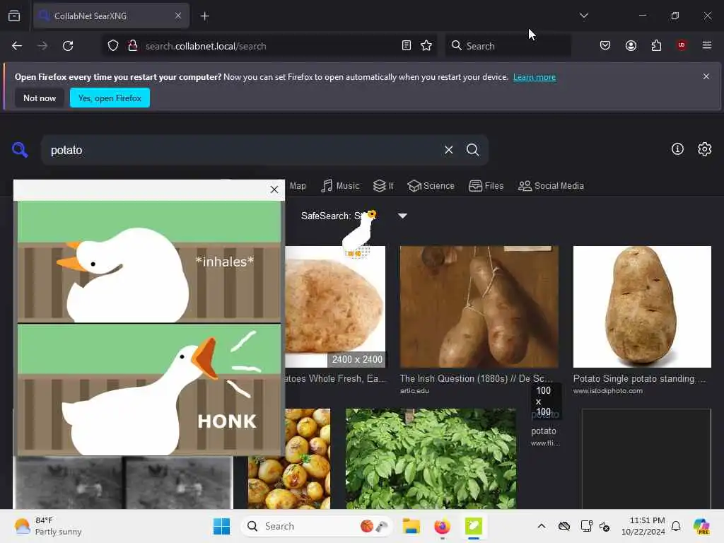Switch to the Music category

(x=340, y=186)
